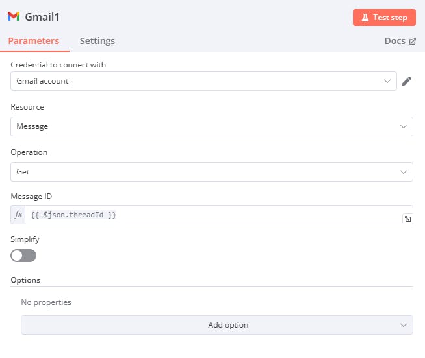Click the Simplify label
The width and height of the screenshot is (425, 358).
tap(26, 239)
